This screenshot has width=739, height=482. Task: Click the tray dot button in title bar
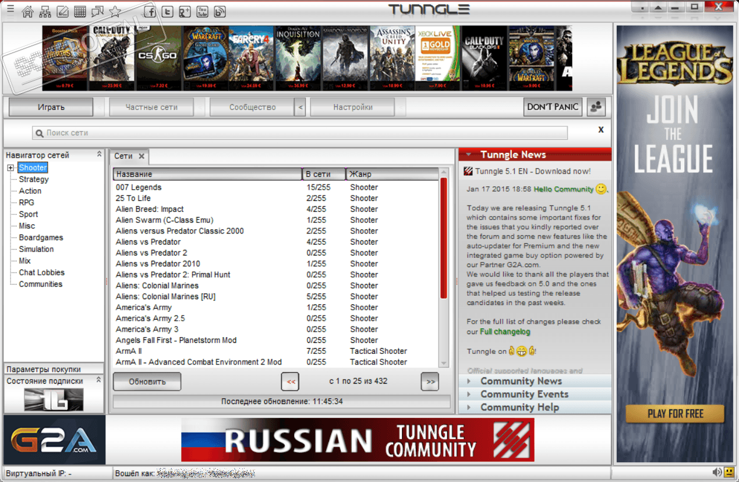click(x=641, y=8)
